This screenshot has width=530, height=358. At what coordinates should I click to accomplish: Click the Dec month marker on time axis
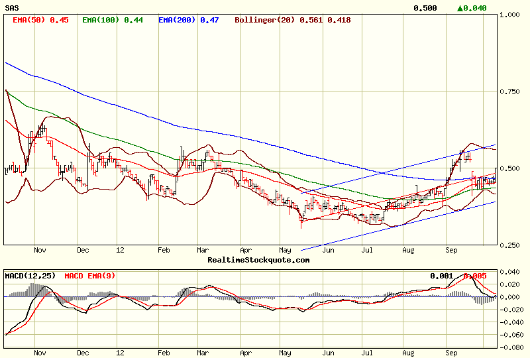[83, 251]
